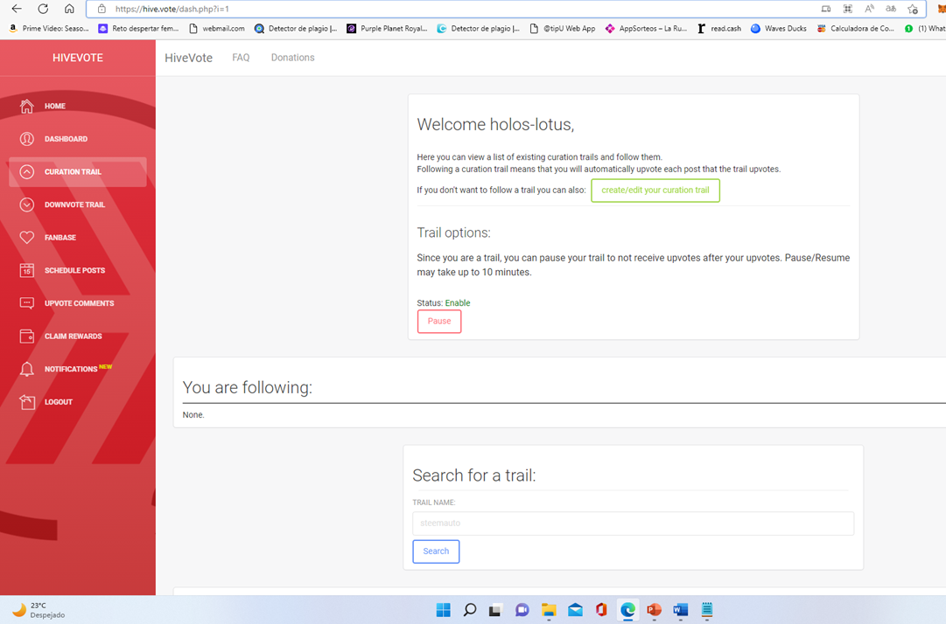Click create/edit your curation trail button
Screen dimensions: 946x624
tap(655, 191)
